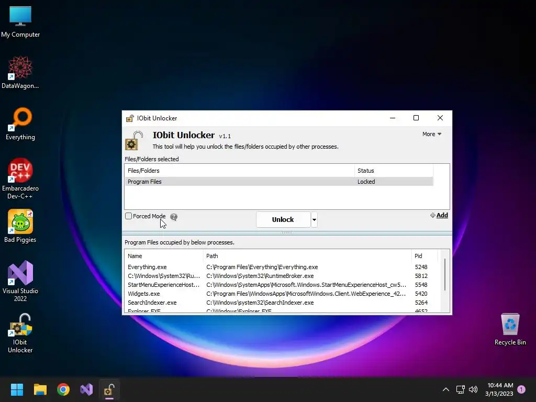Click the title bar IObit Unlocker icon
The height and width of the screenshot is (402, 536).
pos(130,118)
